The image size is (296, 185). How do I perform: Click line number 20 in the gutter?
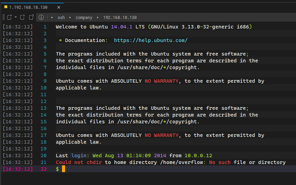pyautogui.click(x=43, y=156)
